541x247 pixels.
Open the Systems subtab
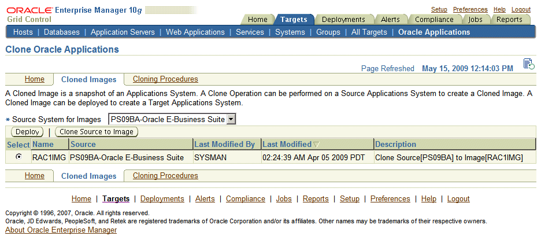290,32
